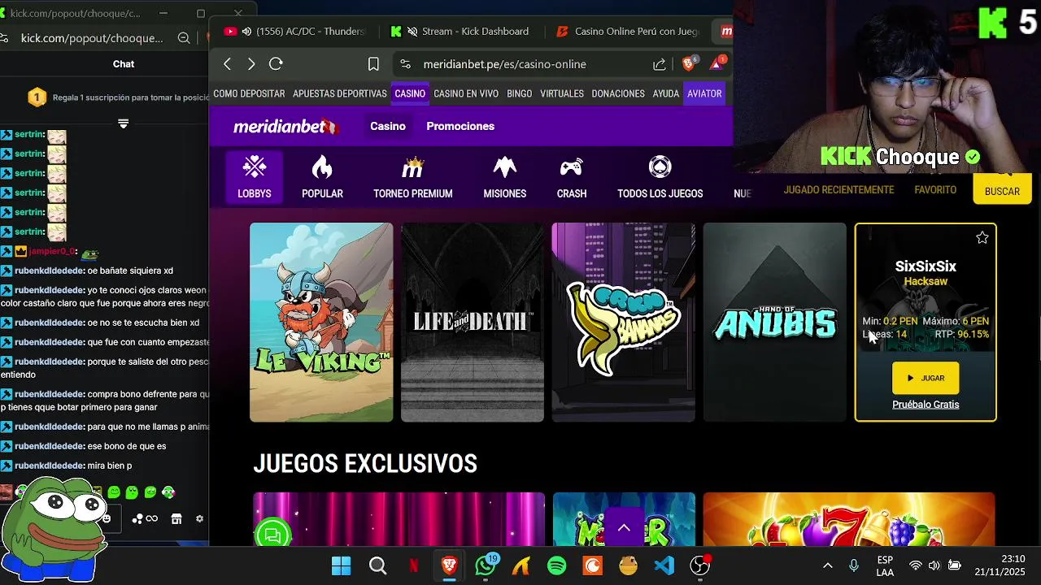This screenshot has height=585, width=1041.
Task: Open Spotify from the taskbar
Action: coord(557,565)
